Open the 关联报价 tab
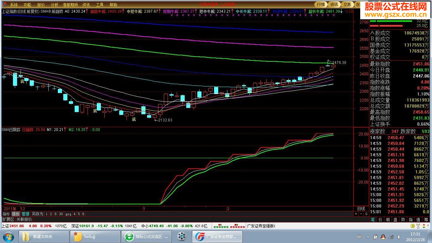Image resolution: width=432 pixels, height=243 pixels. click(x=24, y=219)
